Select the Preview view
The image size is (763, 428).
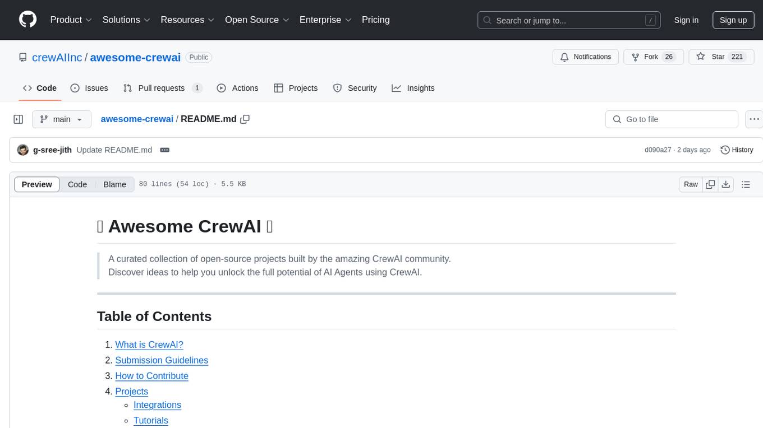[37, 184]
